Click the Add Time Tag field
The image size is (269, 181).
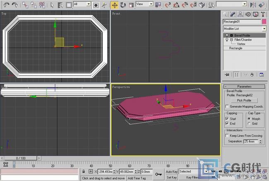(139, 178)
